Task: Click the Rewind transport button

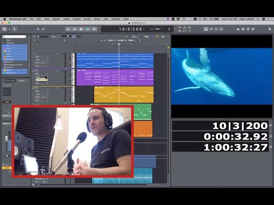Action: pyautogui.click(x=68, y=29)
